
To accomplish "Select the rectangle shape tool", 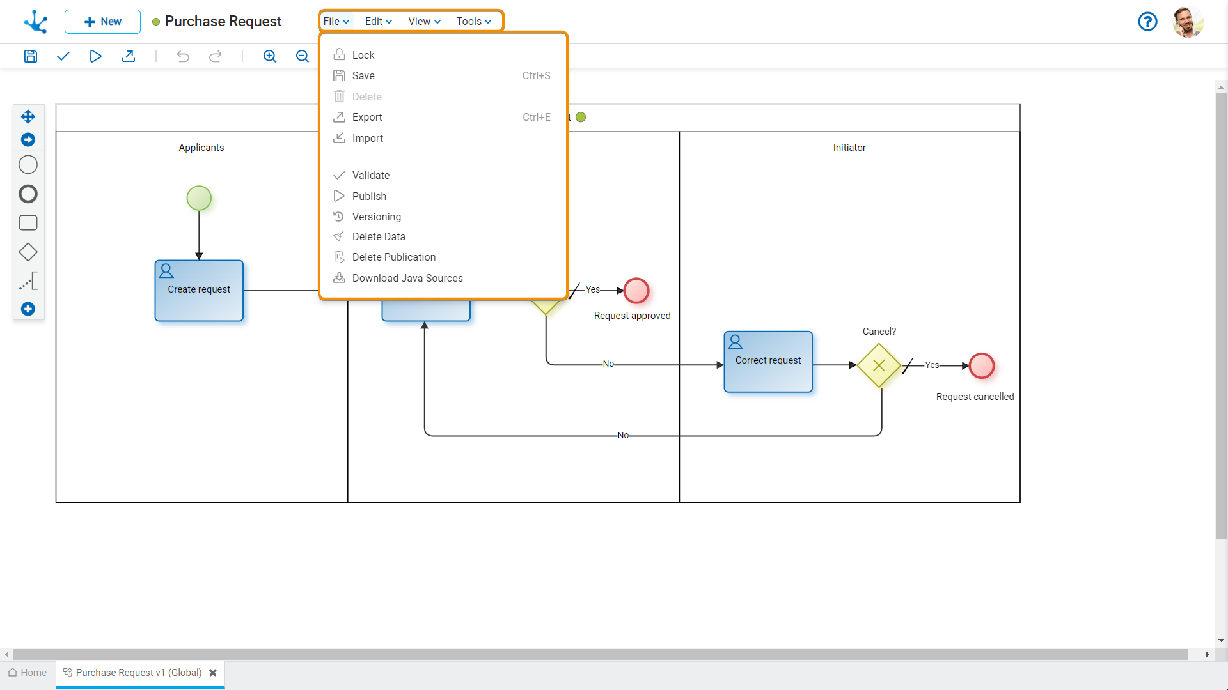I will pos(29,223).
